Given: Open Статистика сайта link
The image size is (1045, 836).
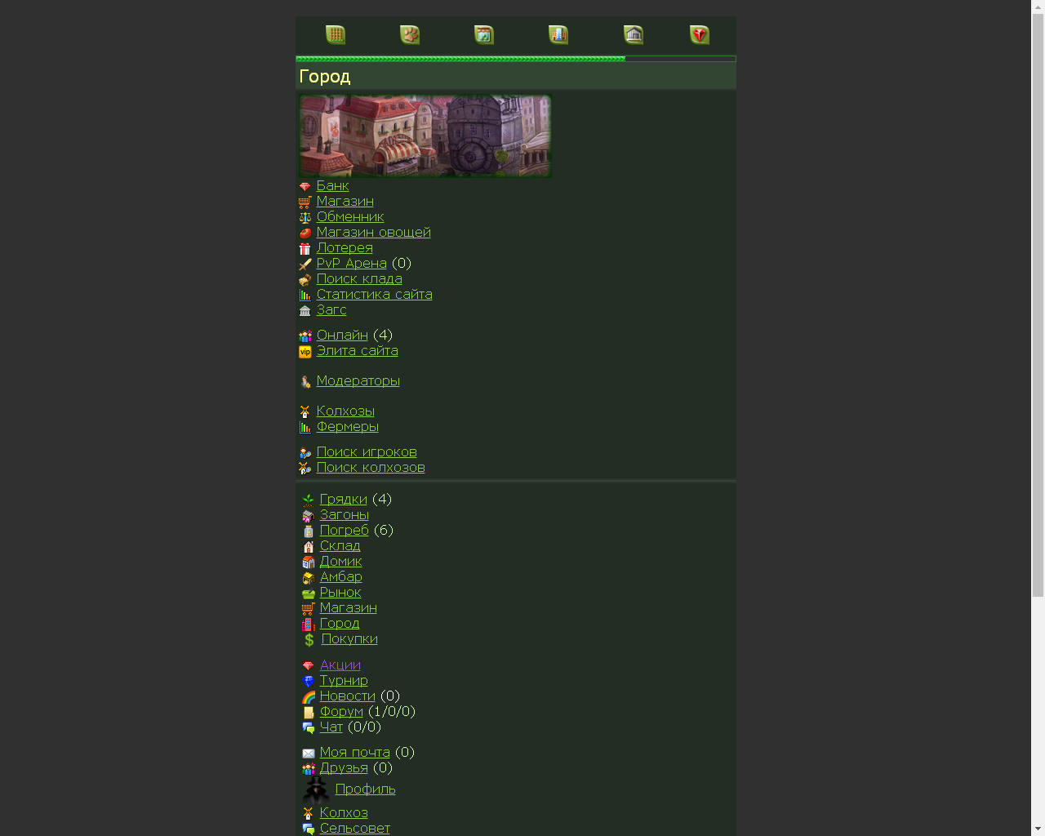Looking at the screenshot, I should [374, 295].
